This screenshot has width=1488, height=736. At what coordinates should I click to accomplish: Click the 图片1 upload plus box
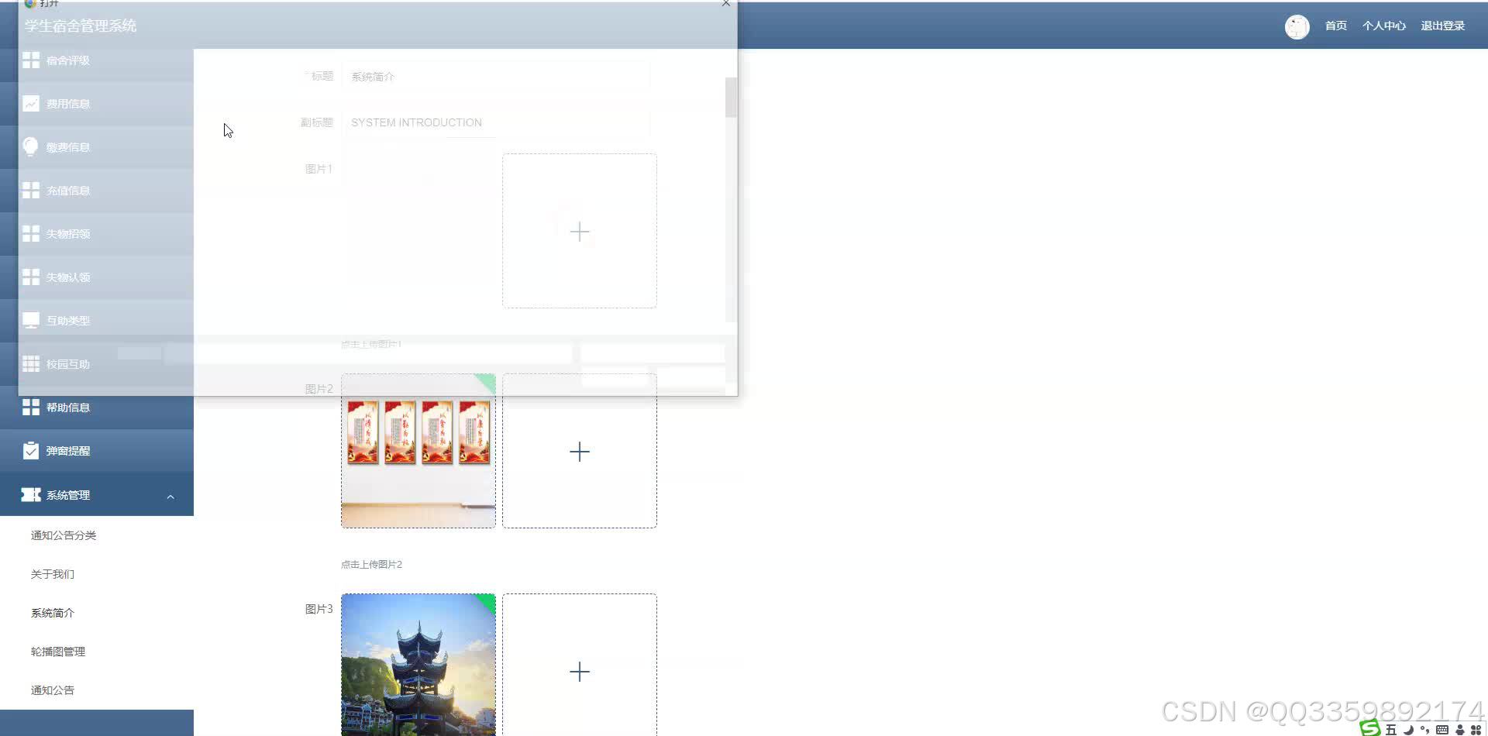(x=580, y=231)
